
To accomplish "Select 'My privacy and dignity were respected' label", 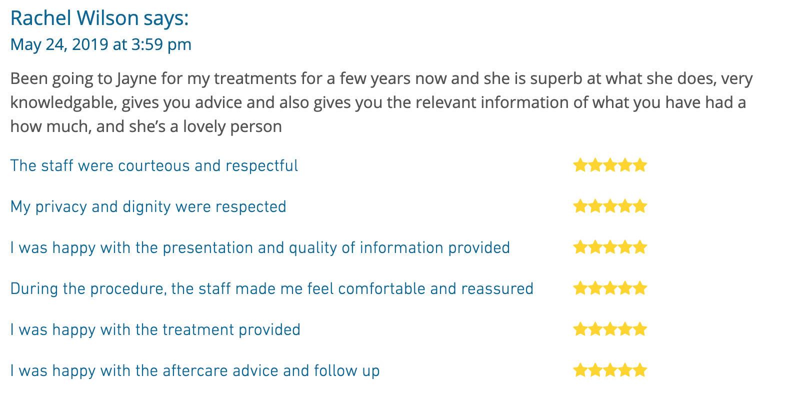I will (x=148, y=206).
